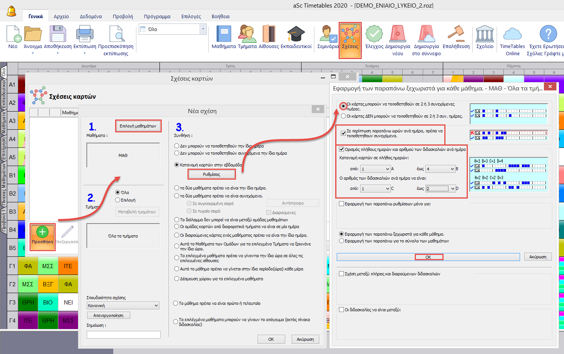Click the Μαθήματα (Lessons) book icon
The image size is (564, 354).
click(x=223, y=35)
